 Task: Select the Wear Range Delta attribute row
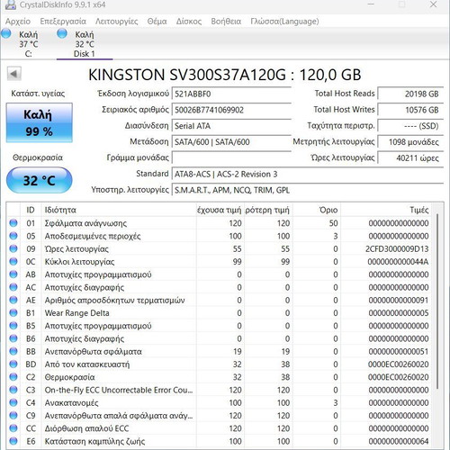(219, 313)
